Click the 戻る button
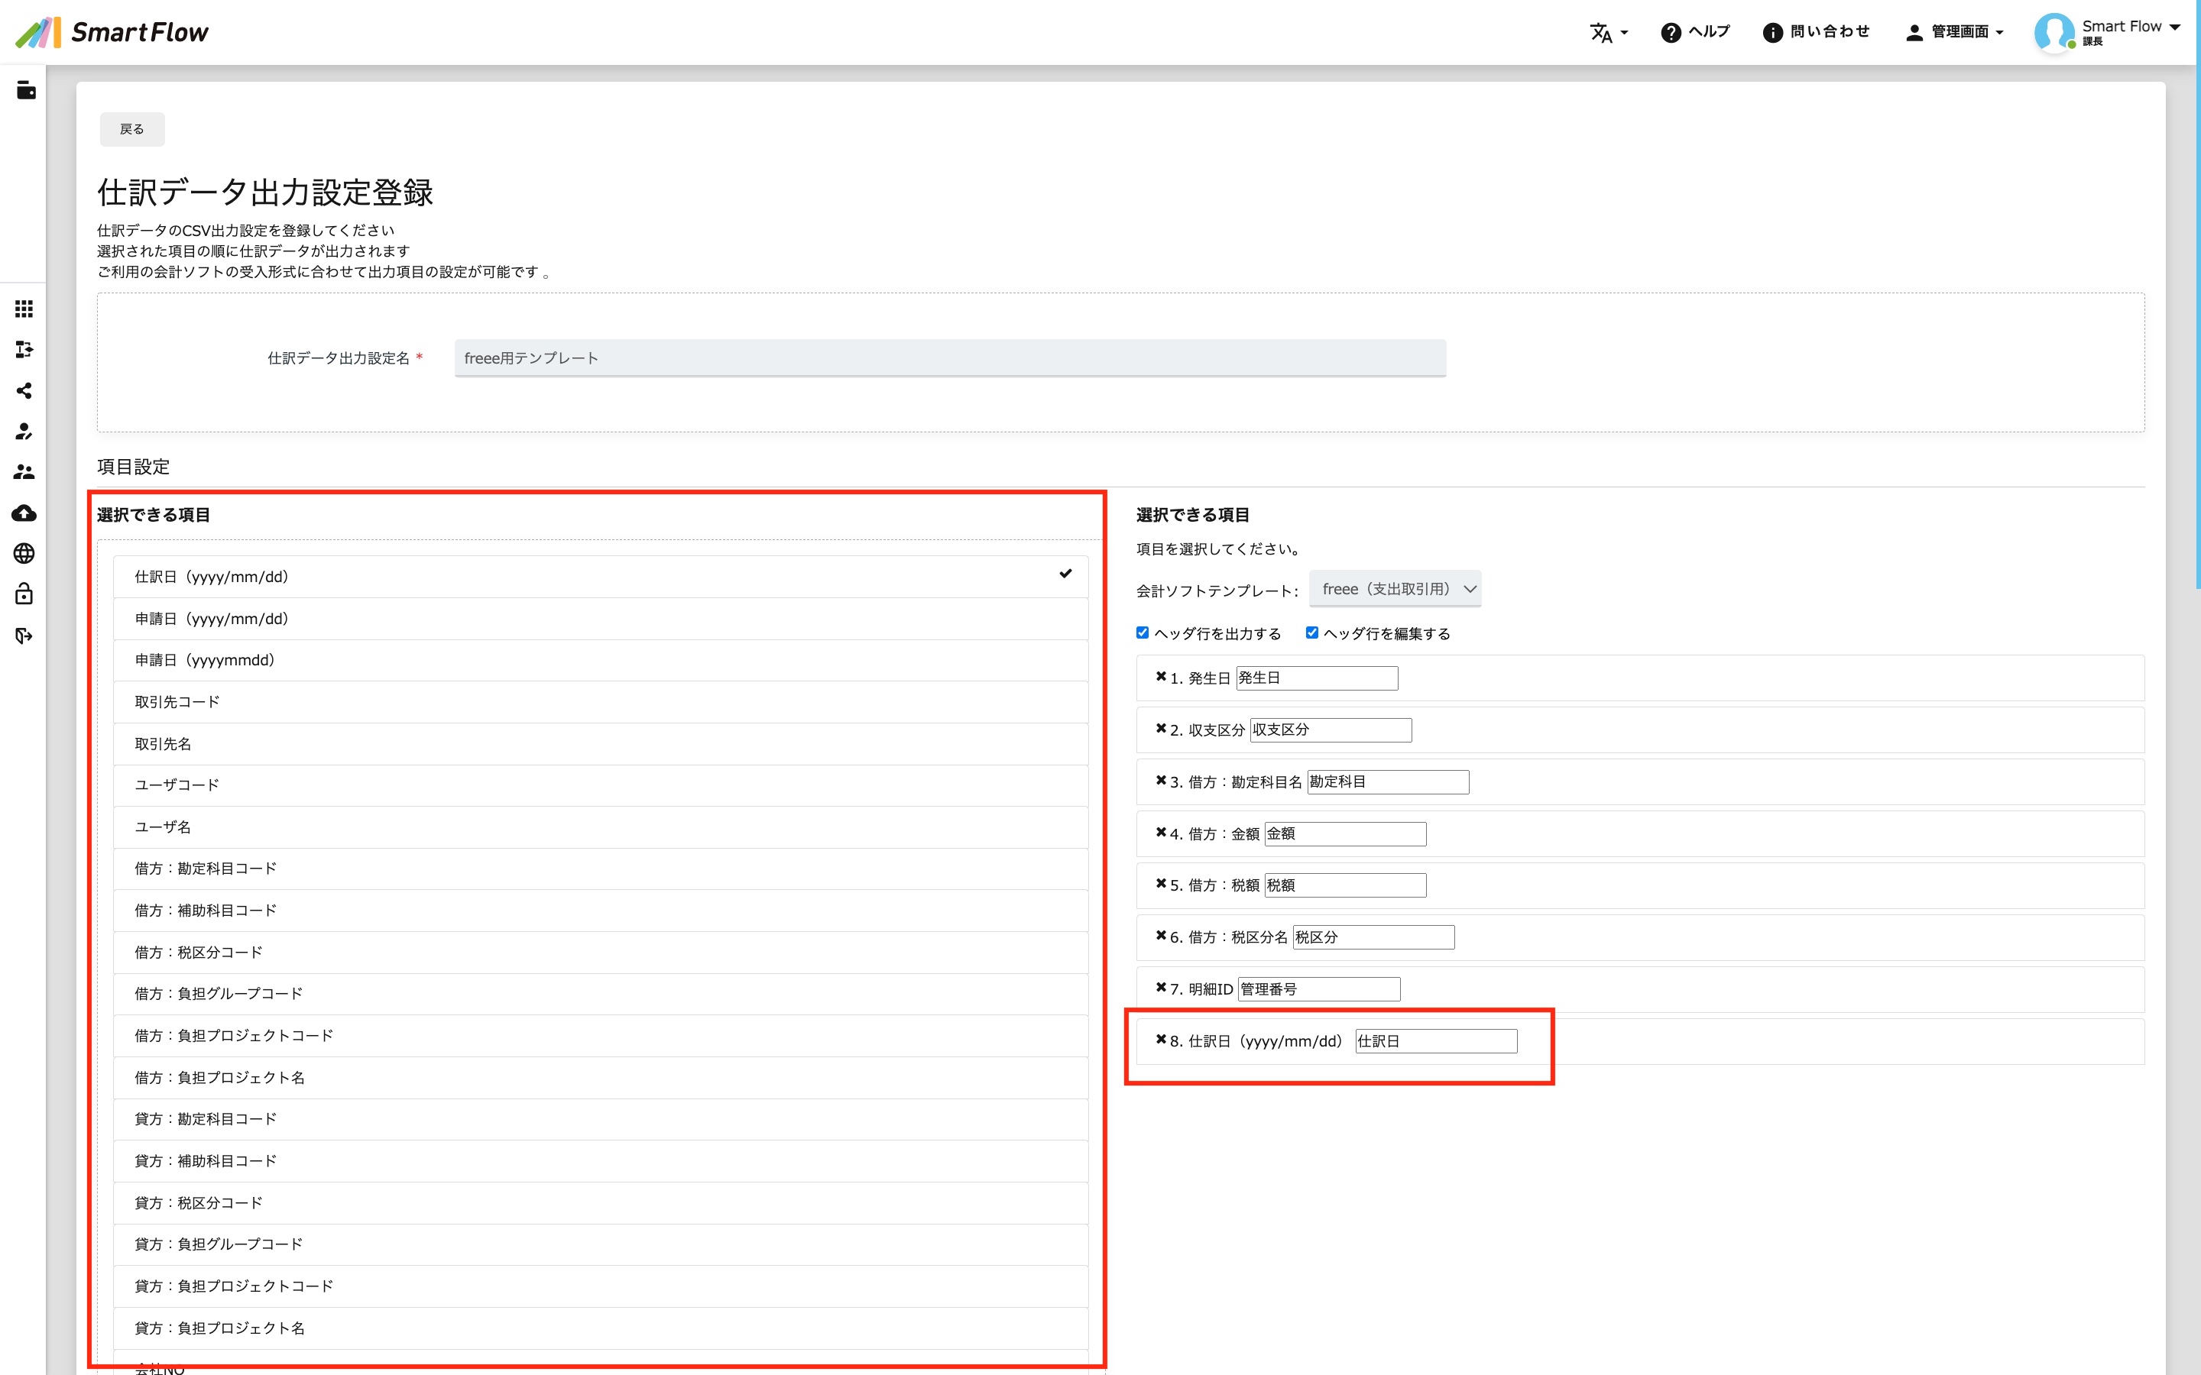This screenshot has height=1375, width=2201. click(132, 129)
